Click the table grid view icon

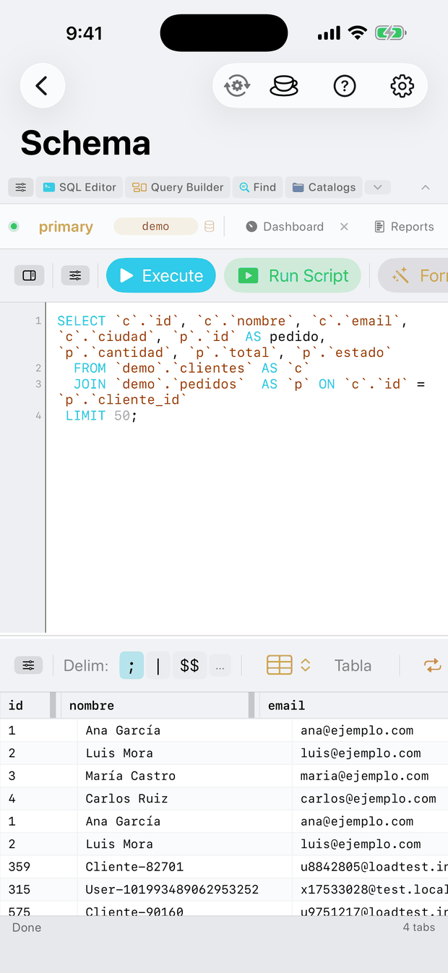click(280, 665)
